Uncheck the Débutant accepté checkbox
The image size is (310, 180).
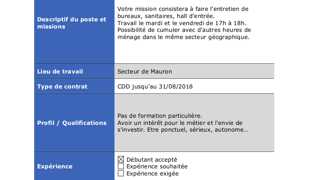pos(121,159)
